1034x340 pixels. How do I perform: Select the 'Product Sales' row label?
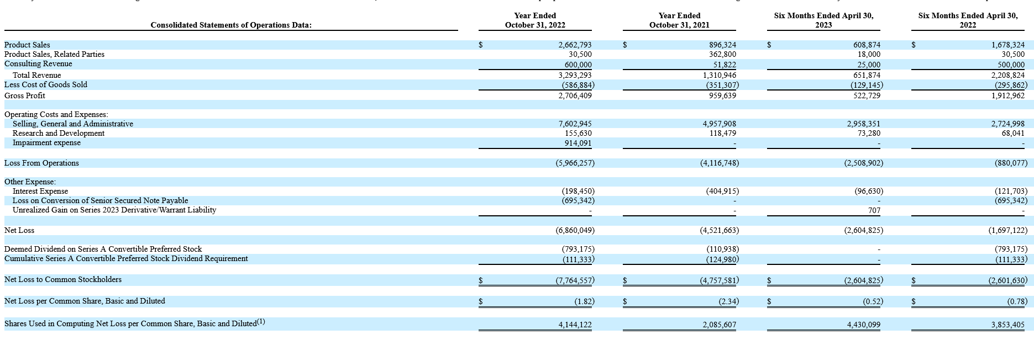coord(27,45)
